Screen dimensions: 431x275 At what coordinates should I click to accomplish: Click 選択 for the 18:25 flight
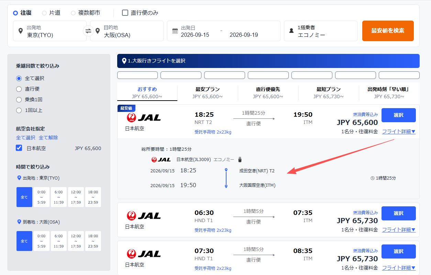point(399,115)
